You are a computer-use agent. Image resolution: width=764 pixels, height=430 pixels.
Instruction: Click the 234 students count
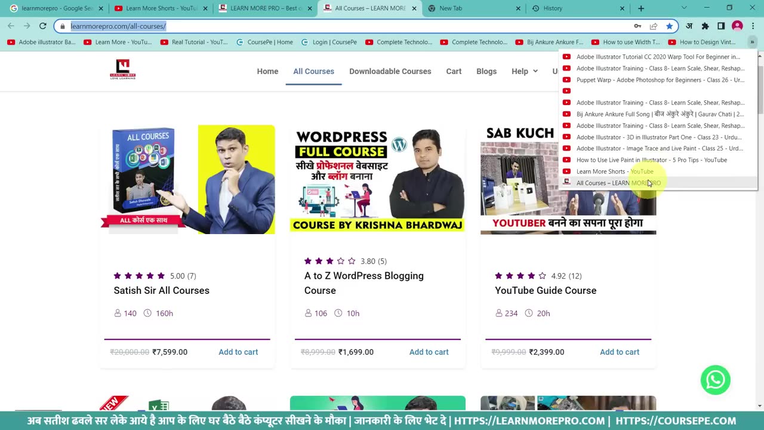[507, 313]
